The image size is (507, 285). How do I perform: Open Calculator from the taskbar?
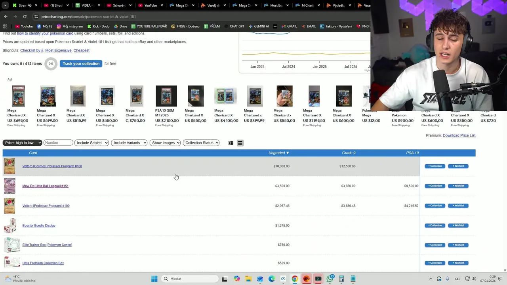coord(341,279)
